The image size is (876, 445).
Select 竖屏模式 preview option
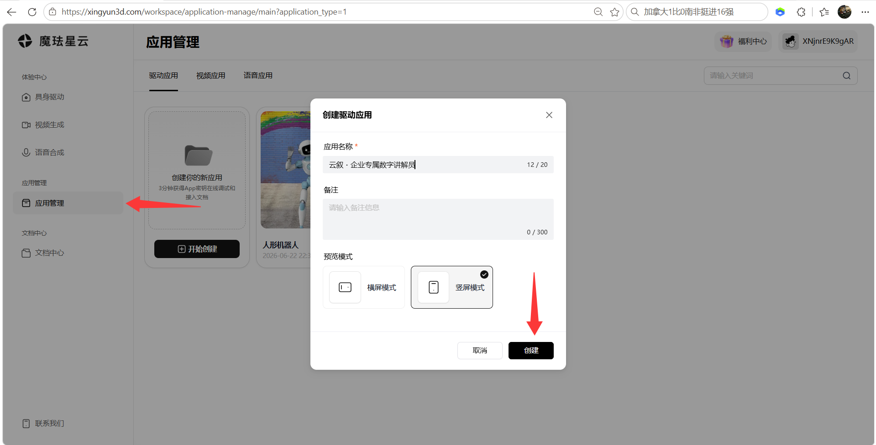click(452, 287)
